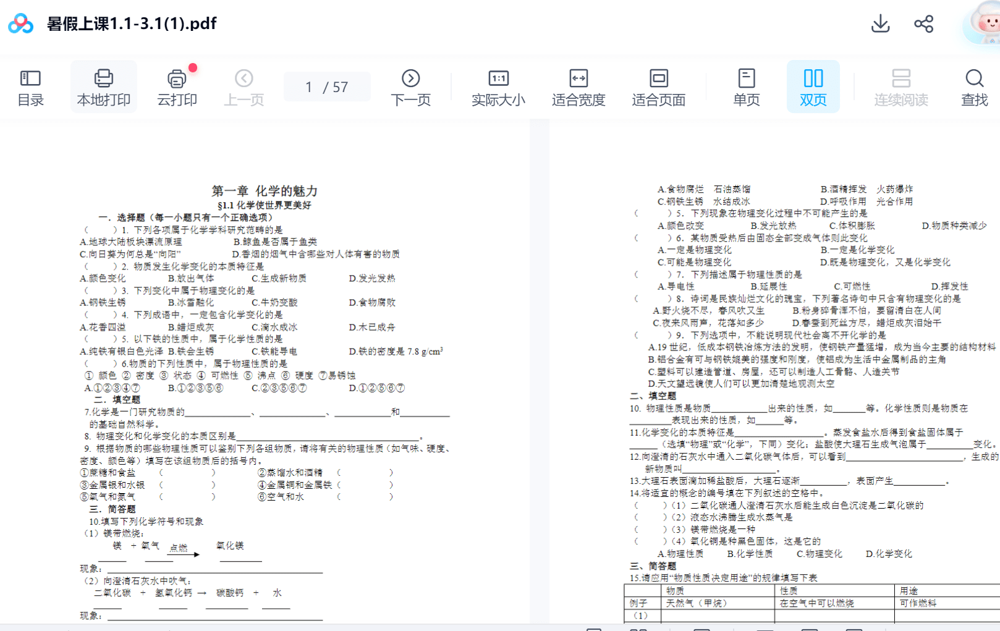
Task: Choose 适合宽度 fit width view
Action: tap(578, 87)
